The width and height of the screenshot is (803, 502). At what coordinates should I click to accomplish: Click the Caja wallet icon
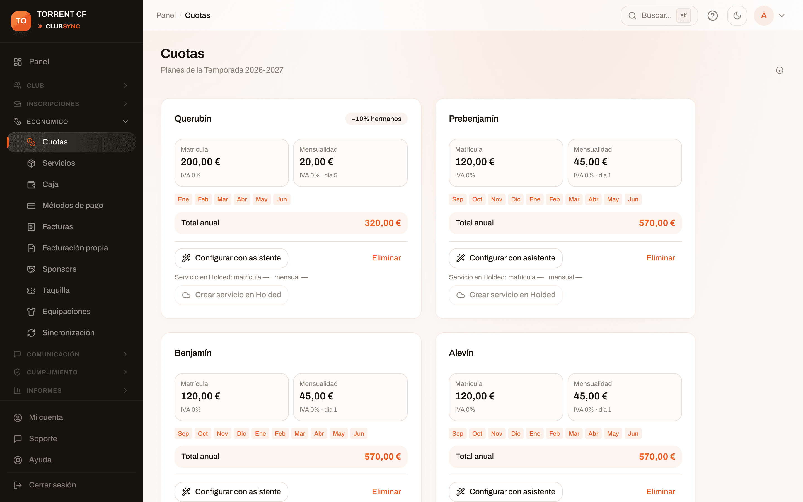(x=31, y=185)
